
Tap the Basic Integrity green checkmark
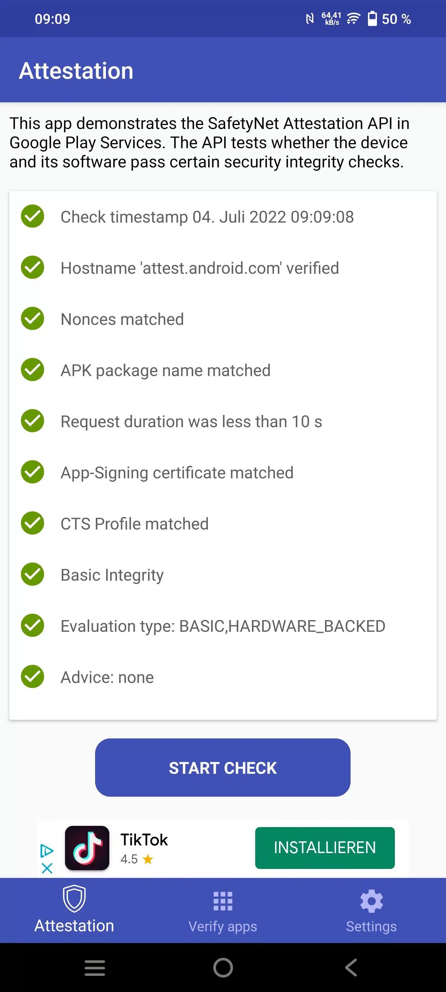[33, 574]
